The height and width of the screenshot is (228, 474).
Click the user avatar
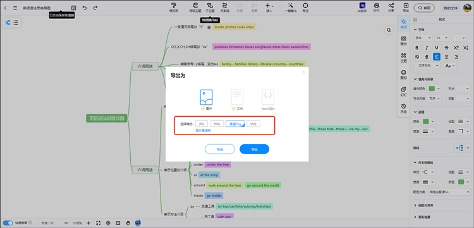pyautogui.click(x=467, y=8)
